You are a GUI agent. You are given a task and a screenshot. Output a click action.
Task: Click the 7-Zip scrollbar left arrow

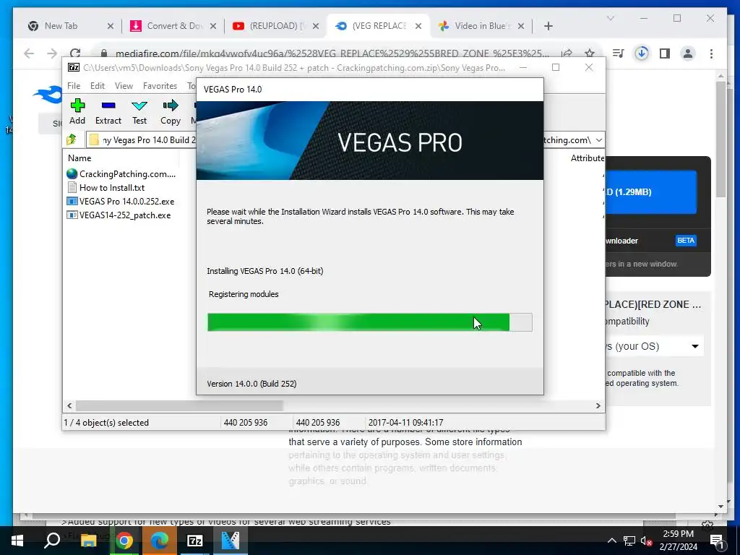coord(70,406)
